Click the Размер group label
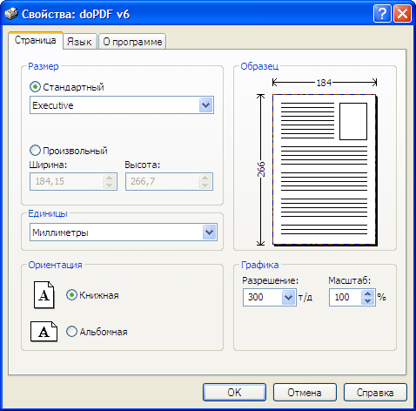Image resolution: width=416 pixels, height=411 pixels. (x=44, y=66)
